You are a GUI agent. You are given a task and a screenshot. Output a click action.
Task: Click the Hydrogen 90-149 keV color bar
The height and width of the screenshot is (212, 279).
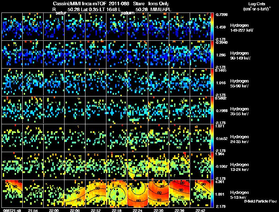coord(212,54)
